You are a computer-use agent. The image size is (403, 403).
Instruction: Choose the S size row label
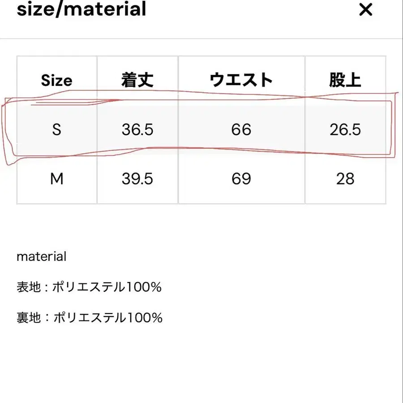(x=56, y=130)
